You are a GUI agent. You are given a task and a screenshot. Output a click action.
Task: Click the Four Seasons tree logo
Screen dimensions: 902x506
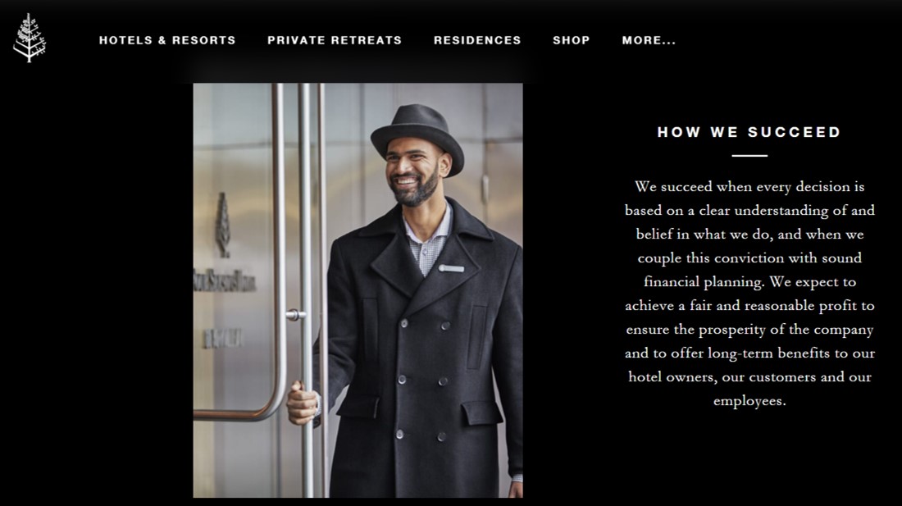(x=30, y=38)
